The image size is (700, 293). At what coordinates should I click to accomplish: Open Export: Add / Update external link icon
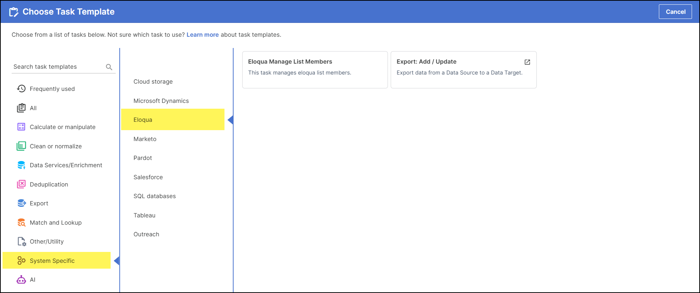point(527,62)
